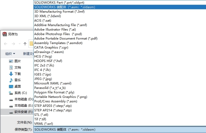Select 本地磁盘 (D:) drive
The image size is (206, 133).
coord(21,99)
